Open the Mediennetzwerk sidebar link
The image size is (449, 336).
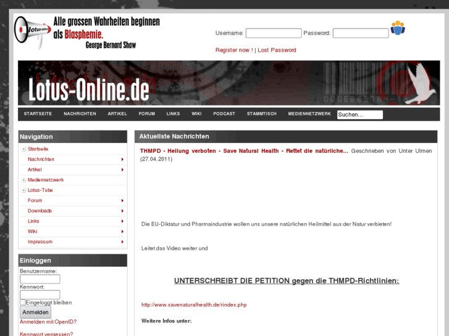[46, 180]
